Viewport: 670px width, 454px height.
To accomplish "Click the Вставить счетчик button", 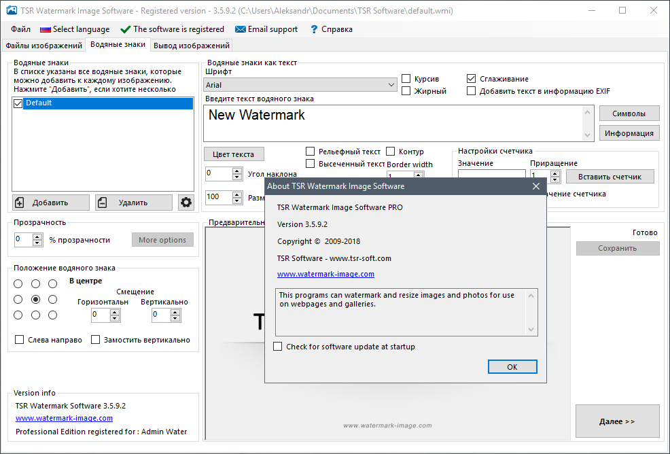I will 610,177.
